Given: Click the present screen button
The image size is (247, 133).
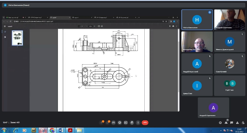Looking at the screenshot, I should click(x=126, y=123).
